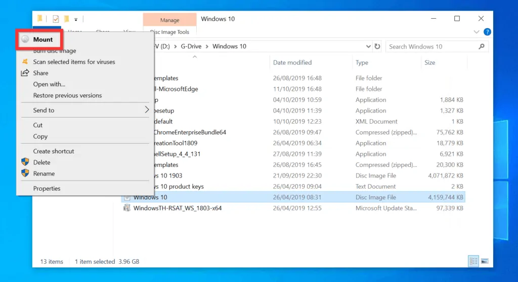Select Create shortcut
The height and width of the screenshot is (282, 518).
[x=54, y=151]
